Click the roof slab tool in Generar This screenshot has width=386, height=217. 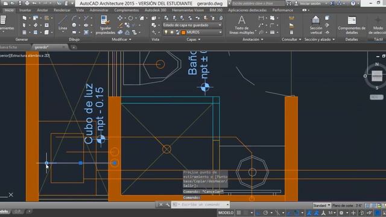[x=36, y=18]
